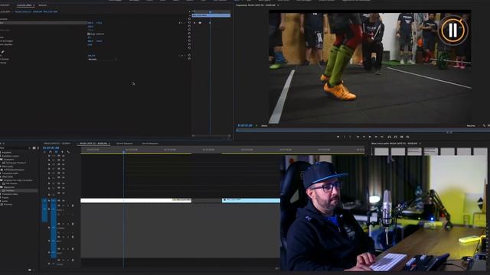The image size is (490, 275).
Task: Open the third sequence tab in Timeline
Action: pyautogui.click(x=124, y=144)
